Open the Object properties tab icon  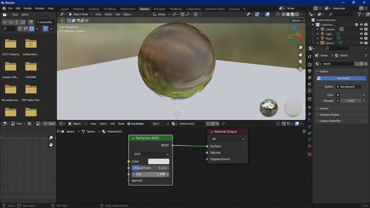point(310,107)
